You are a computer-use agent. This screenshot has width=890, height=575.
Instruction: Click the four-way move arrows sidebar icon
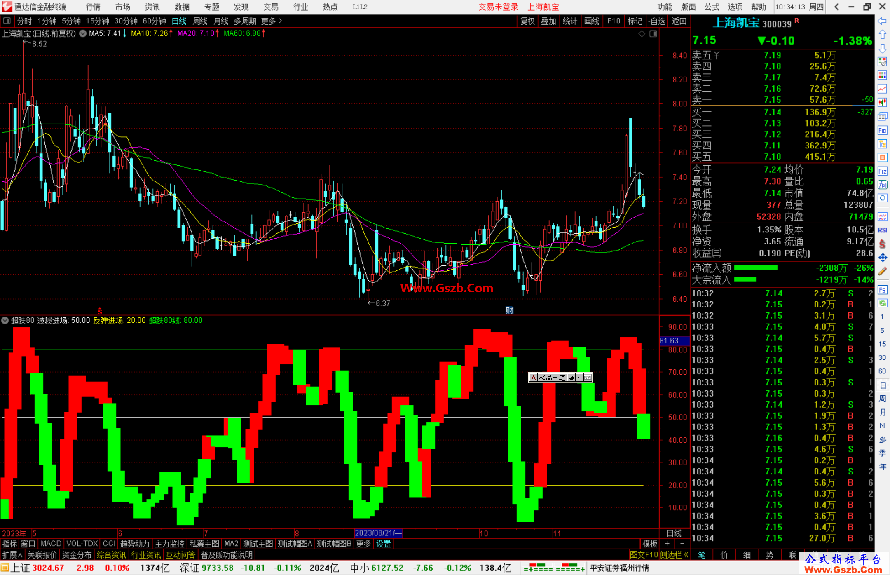882,258
